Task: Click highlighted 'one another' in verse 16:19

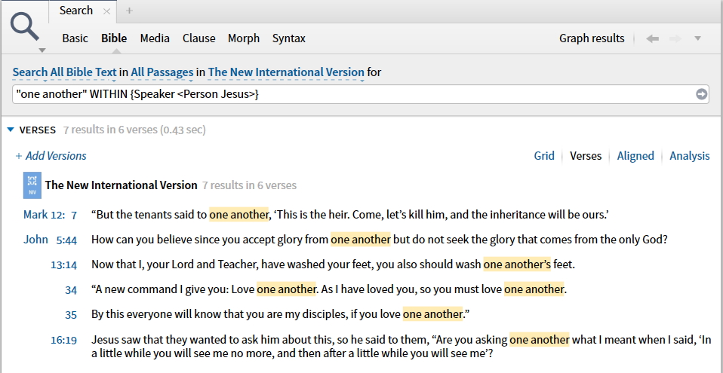Action: [x=540, y=340]
